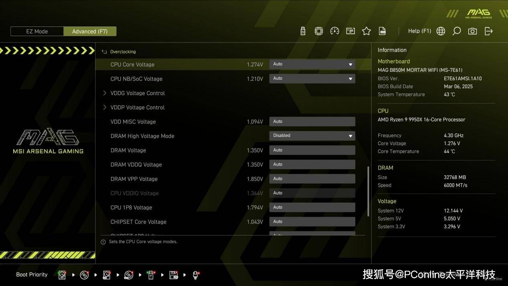The width and height of the screenshot is (508, 286).
Task: Select the USB flash key boot device icon
Action: (151, 275)
